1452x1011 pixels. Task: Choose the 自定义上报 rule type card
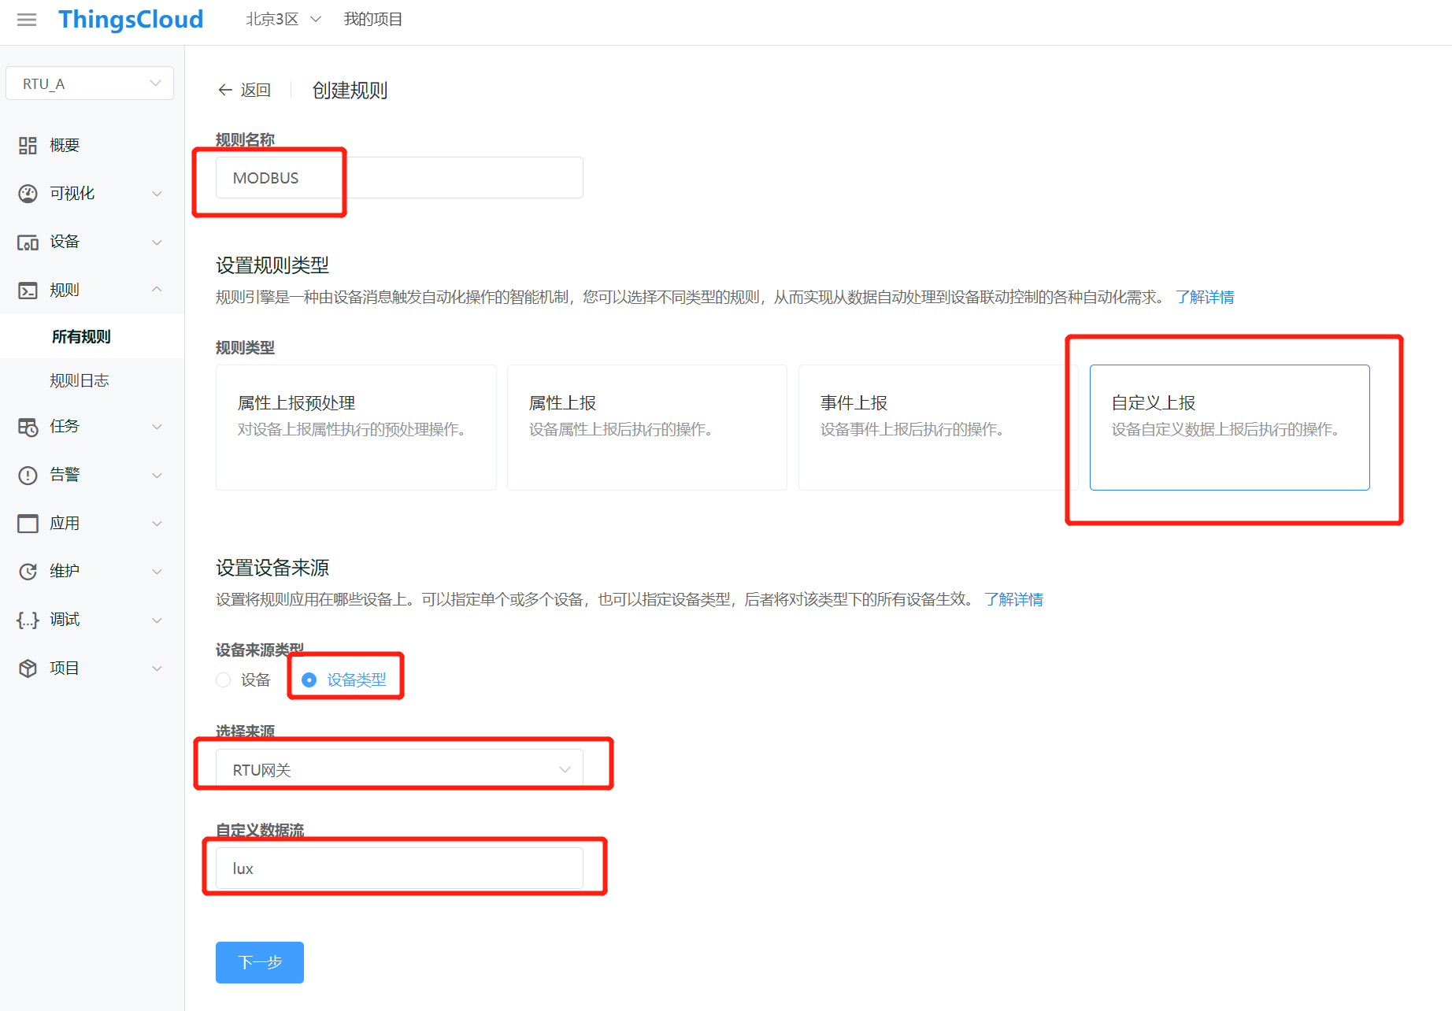(1229, 428)
